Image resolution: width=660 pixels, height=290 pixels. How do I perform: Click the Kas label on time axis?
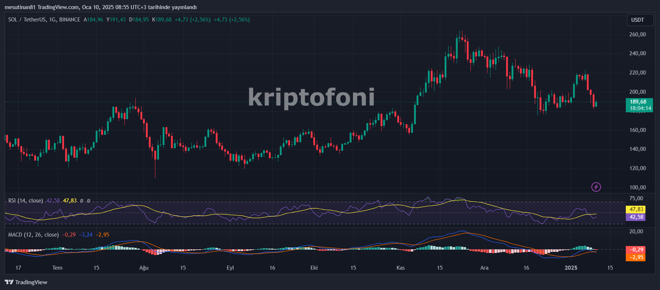pos(400,268)
